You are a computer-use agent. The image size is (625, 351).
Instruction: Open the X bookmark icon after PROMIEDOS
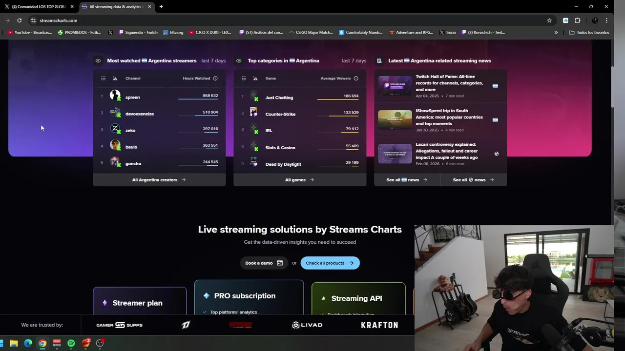tap(110, 33)
